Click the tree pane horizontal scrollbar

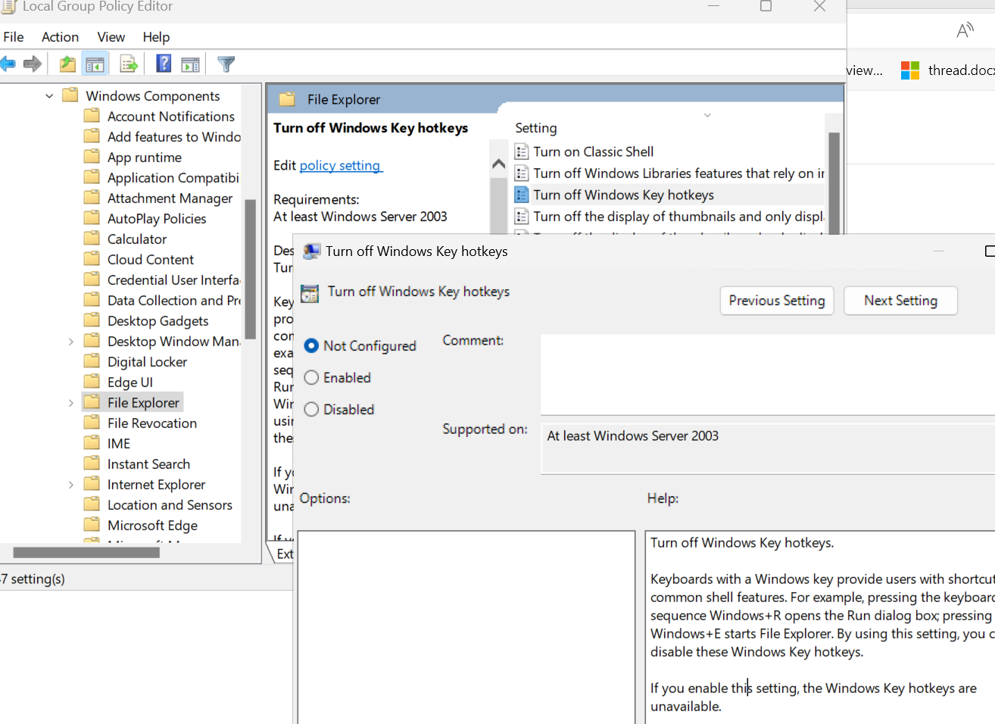coord(86,552)
